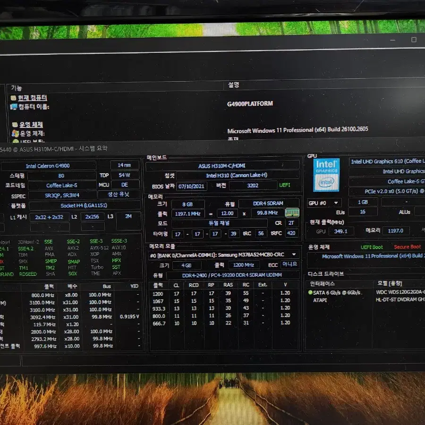Click the 생산 유닛 field
The image size is (425, 425).
click(119, 195)
